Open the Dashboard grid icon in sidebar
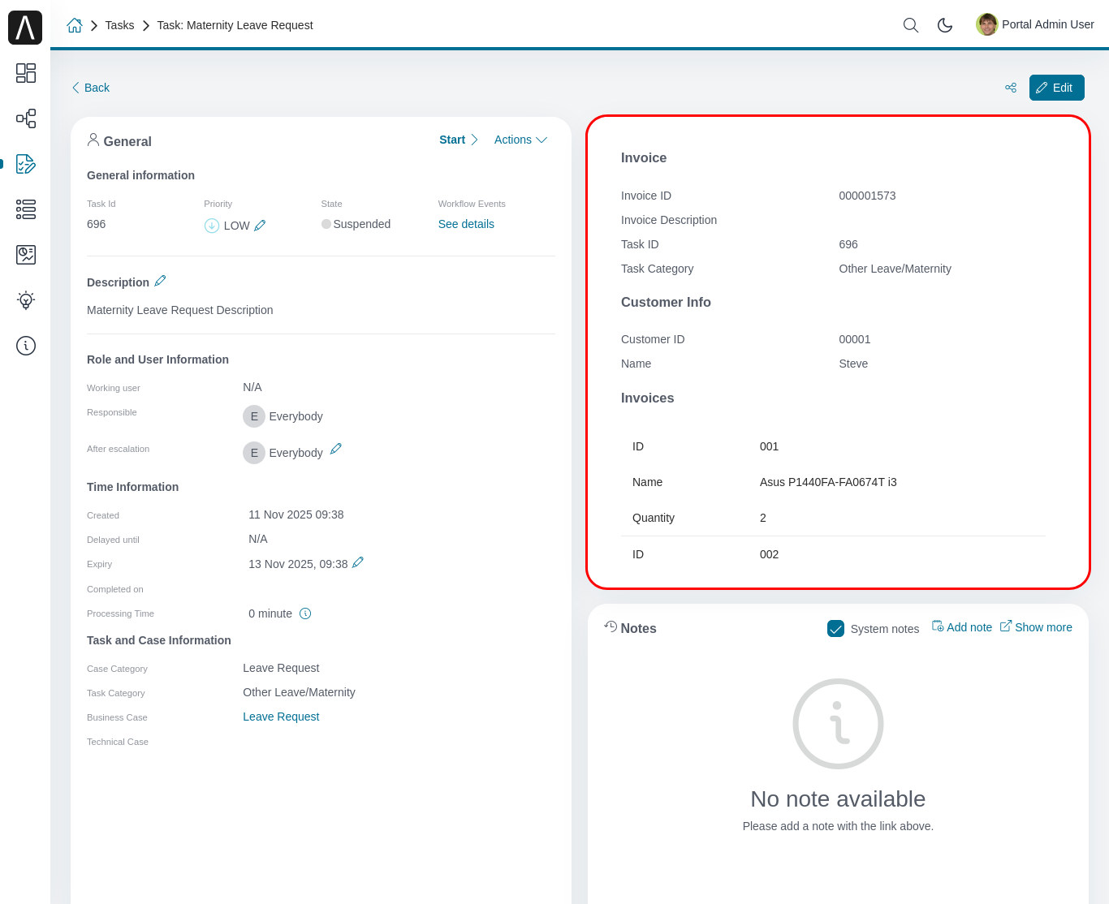 click(x=25, y=73)
